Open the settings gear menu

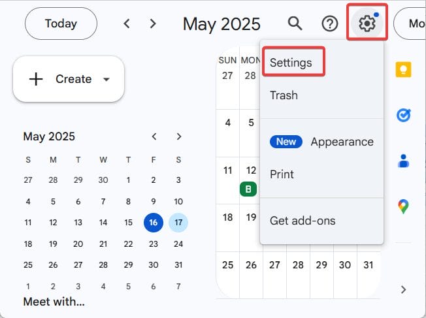(367, 24)
